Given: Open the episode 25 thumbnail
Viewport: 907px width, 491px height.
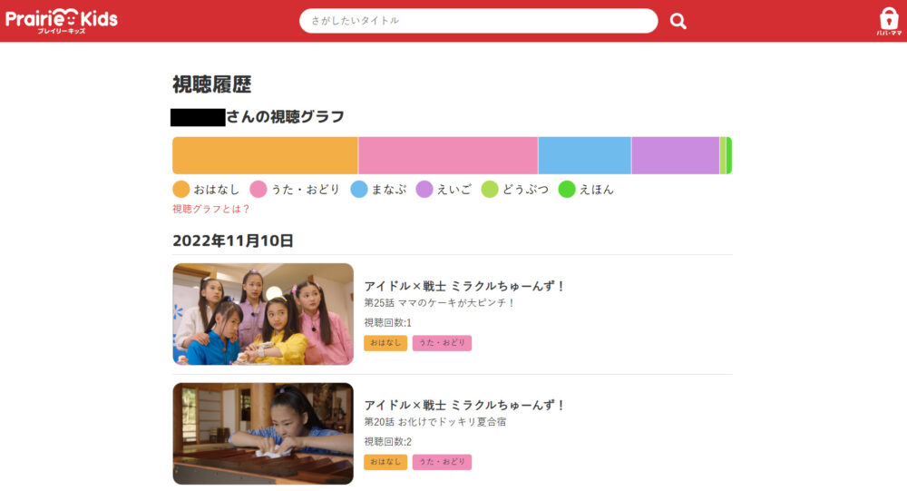Looking at the screenshot, I should tap(263, 314).
